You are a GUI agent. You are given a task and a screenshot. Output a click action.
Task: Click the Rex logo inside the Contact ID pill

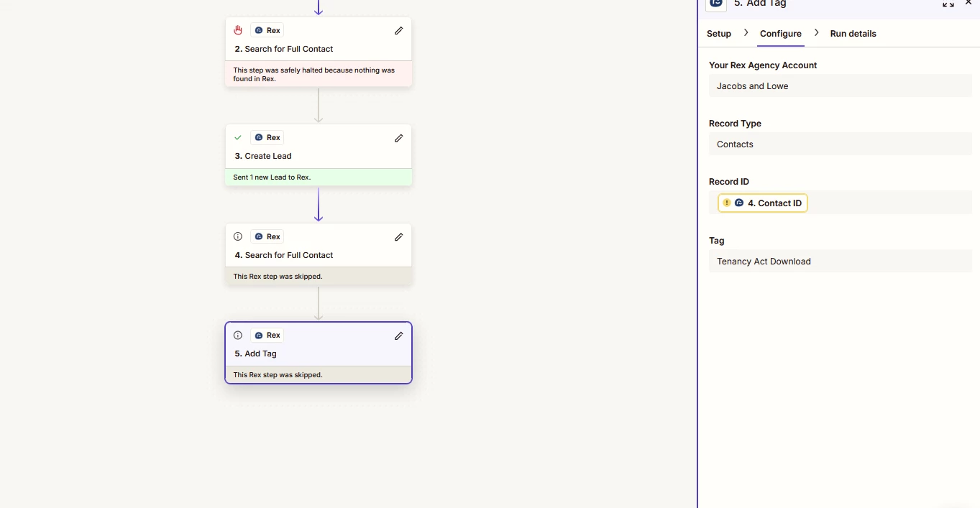(x=739, y=203)
